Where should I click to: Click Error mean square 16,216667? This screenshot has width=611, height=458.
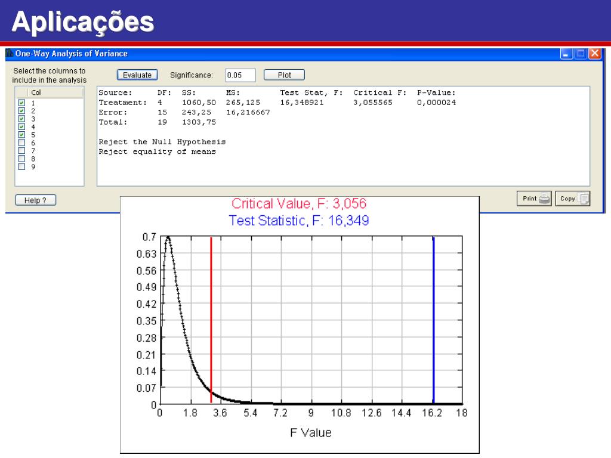pos(248,112)
